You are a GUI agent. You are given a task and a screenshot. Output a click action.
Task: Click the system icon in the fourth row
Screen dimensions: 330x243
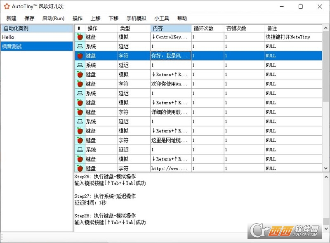[80, 65]
